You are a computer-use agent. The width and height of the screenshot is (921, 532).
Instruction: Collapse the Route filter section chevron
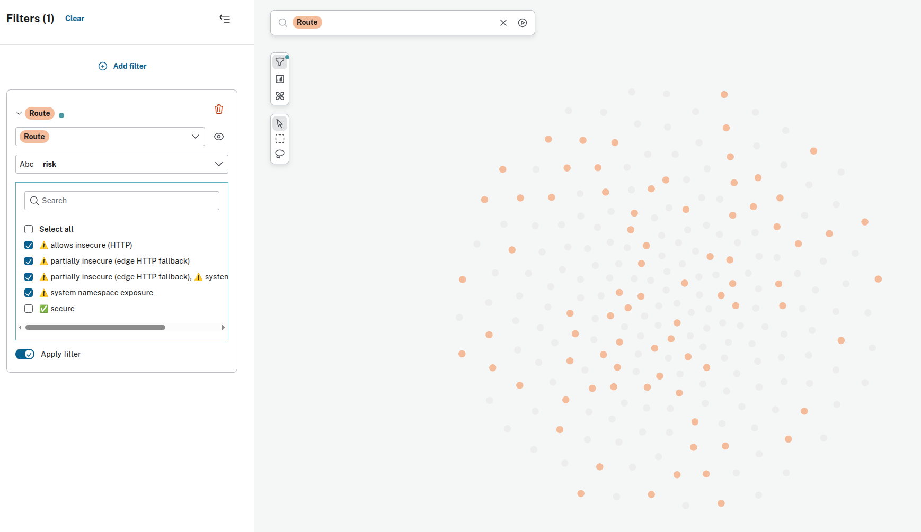click(19, 113)
